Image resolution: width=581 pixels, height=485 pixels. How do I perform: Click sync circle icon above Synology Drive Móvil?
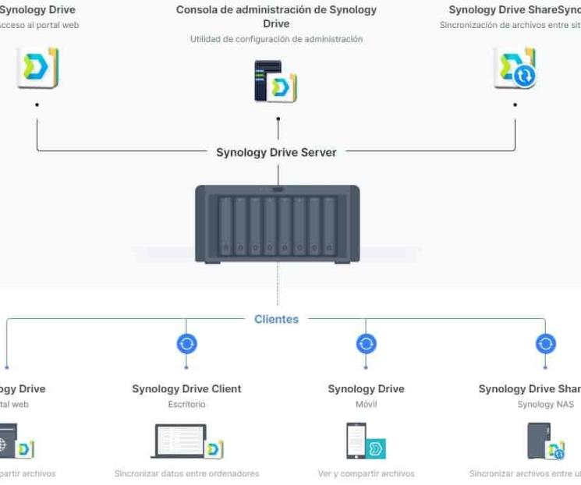tap(366, 344)
